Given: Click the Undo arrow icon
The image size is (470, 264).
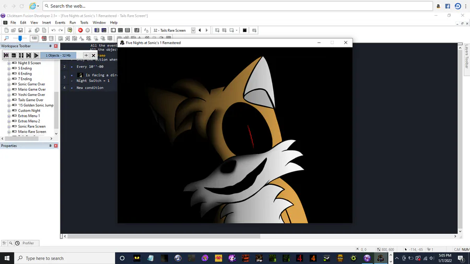Looking at the screenshot, I should pos(53,30).
